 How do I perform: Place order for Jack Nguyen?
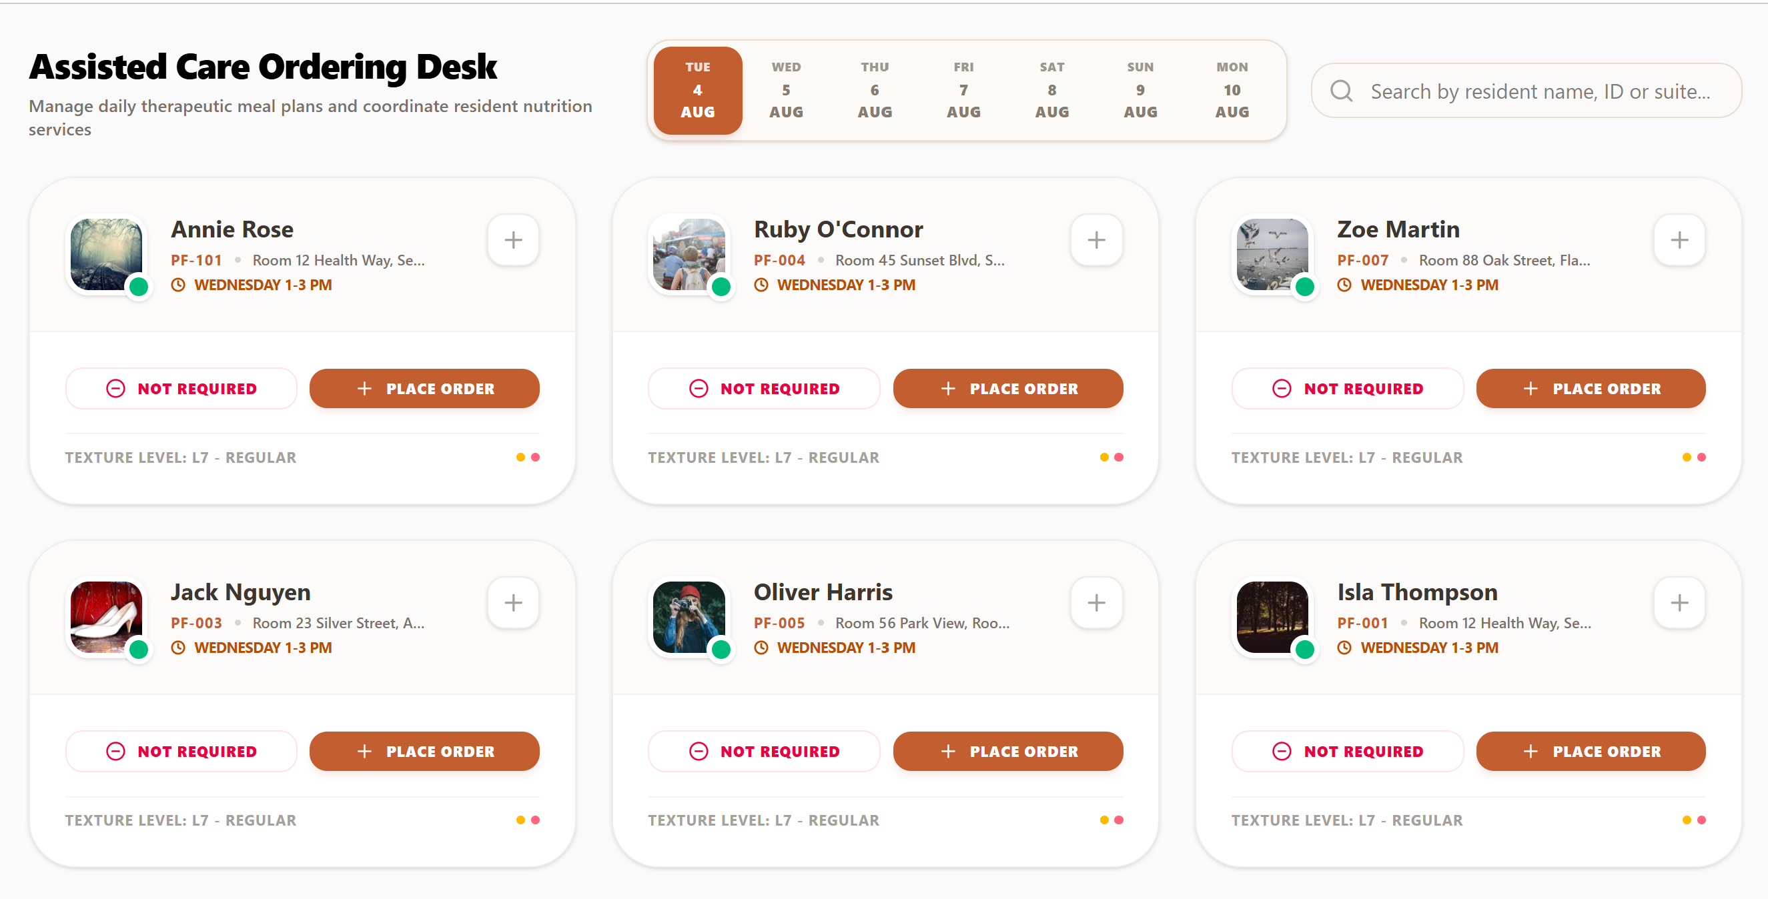(x=424, y=751)
